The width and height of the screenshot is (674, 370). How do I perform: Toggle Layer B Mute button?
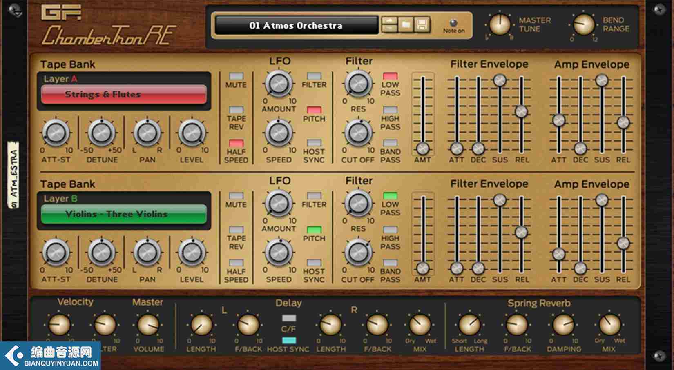click(236, 196)
